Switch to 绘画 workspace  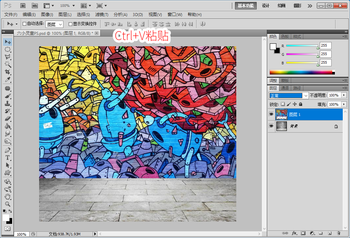(281, 6)
